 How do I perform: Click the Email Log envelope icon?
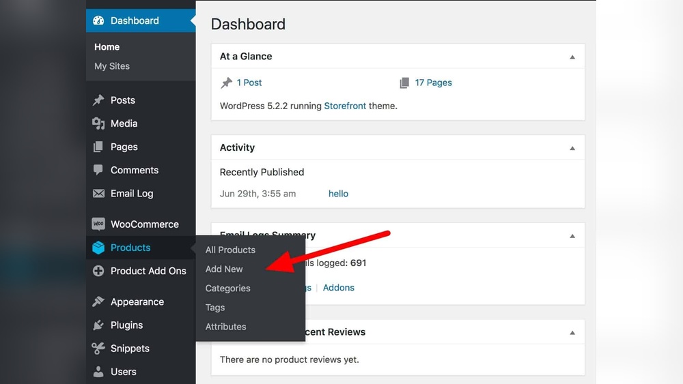[x=98, y=194]
